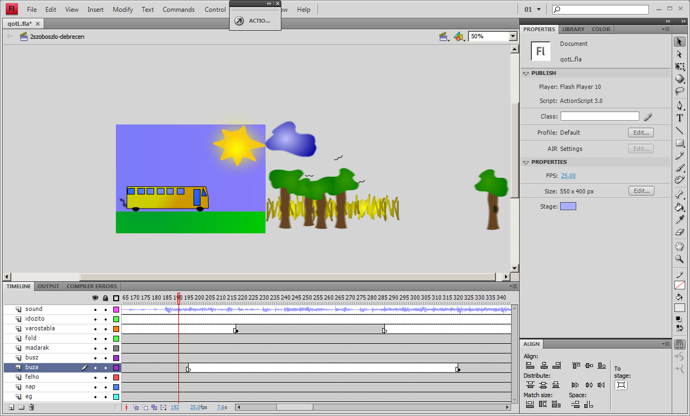
Task: Select the Line tool
Action: click(x=680, y=130)
